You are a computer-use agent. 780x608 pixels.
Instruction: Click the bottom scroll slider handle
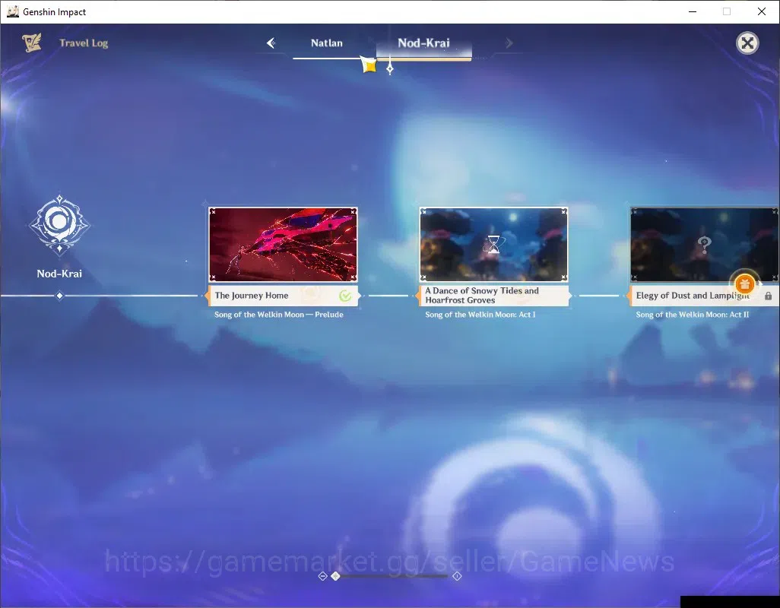pyautogui.click(x=336, y=576)
